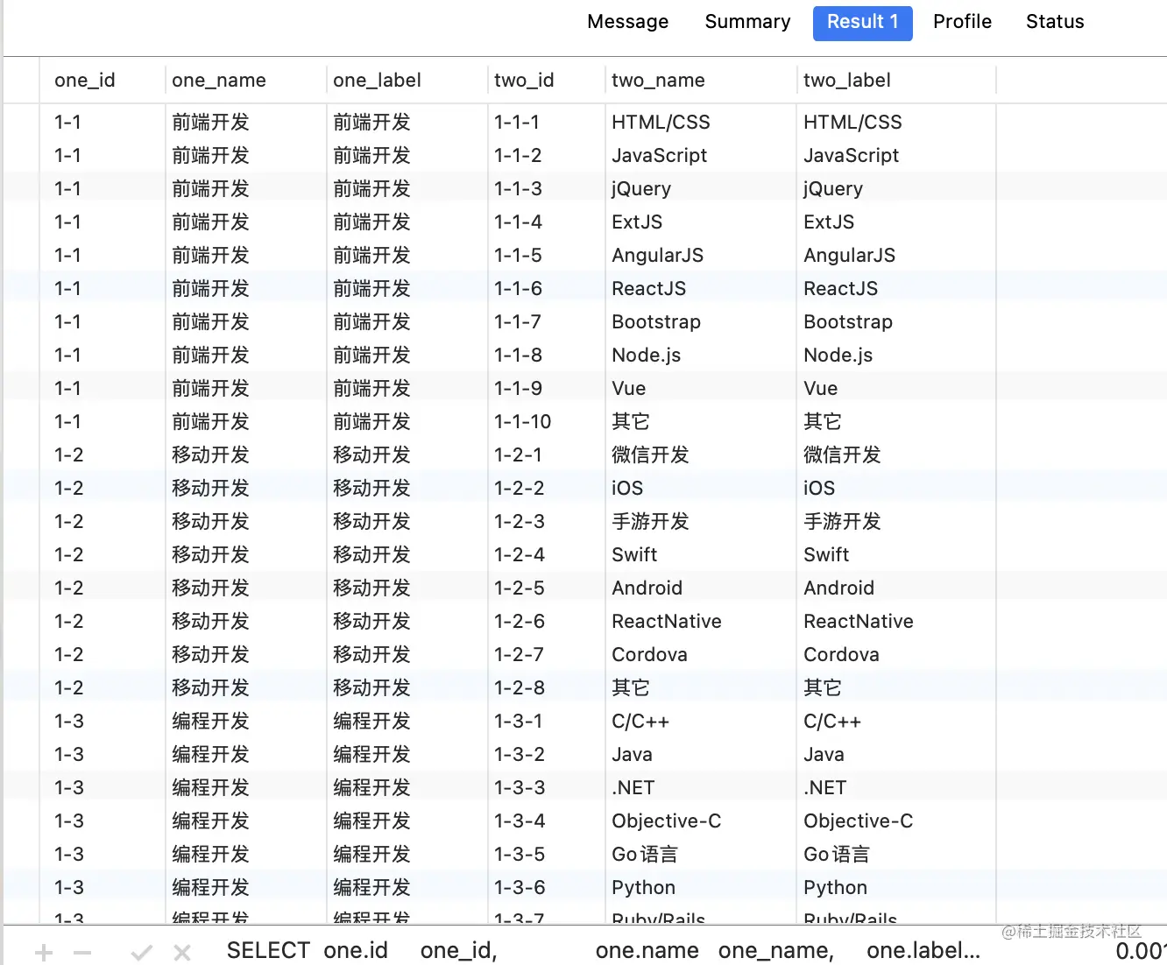Click Python in the two_name column
This screenshot has width=1167, height=965.
643,888
